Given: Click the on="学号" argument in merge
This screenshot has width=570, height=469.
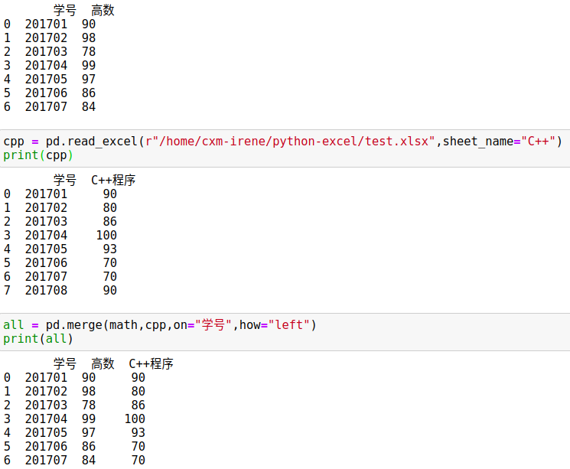Looking at the screenshot, I should point(203,324).
